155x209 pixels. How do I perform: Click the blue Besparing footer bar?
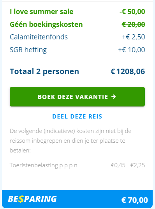click(77, 199)
